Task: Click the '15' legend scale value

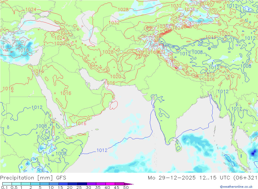Action: 60,187
